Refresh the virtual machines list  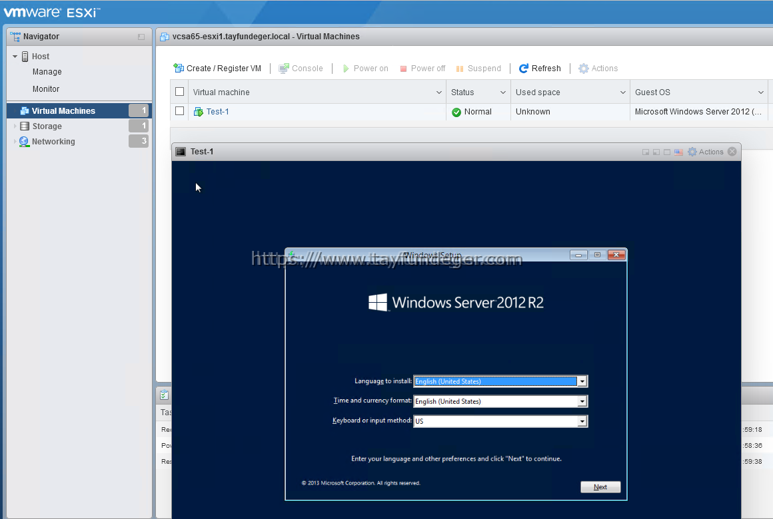[540, 69]
